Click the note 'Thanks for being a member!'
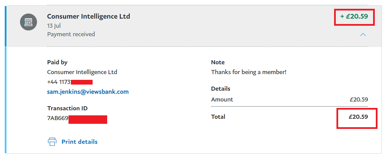Screen dimensions: 387x159 (x=249, y=72)
